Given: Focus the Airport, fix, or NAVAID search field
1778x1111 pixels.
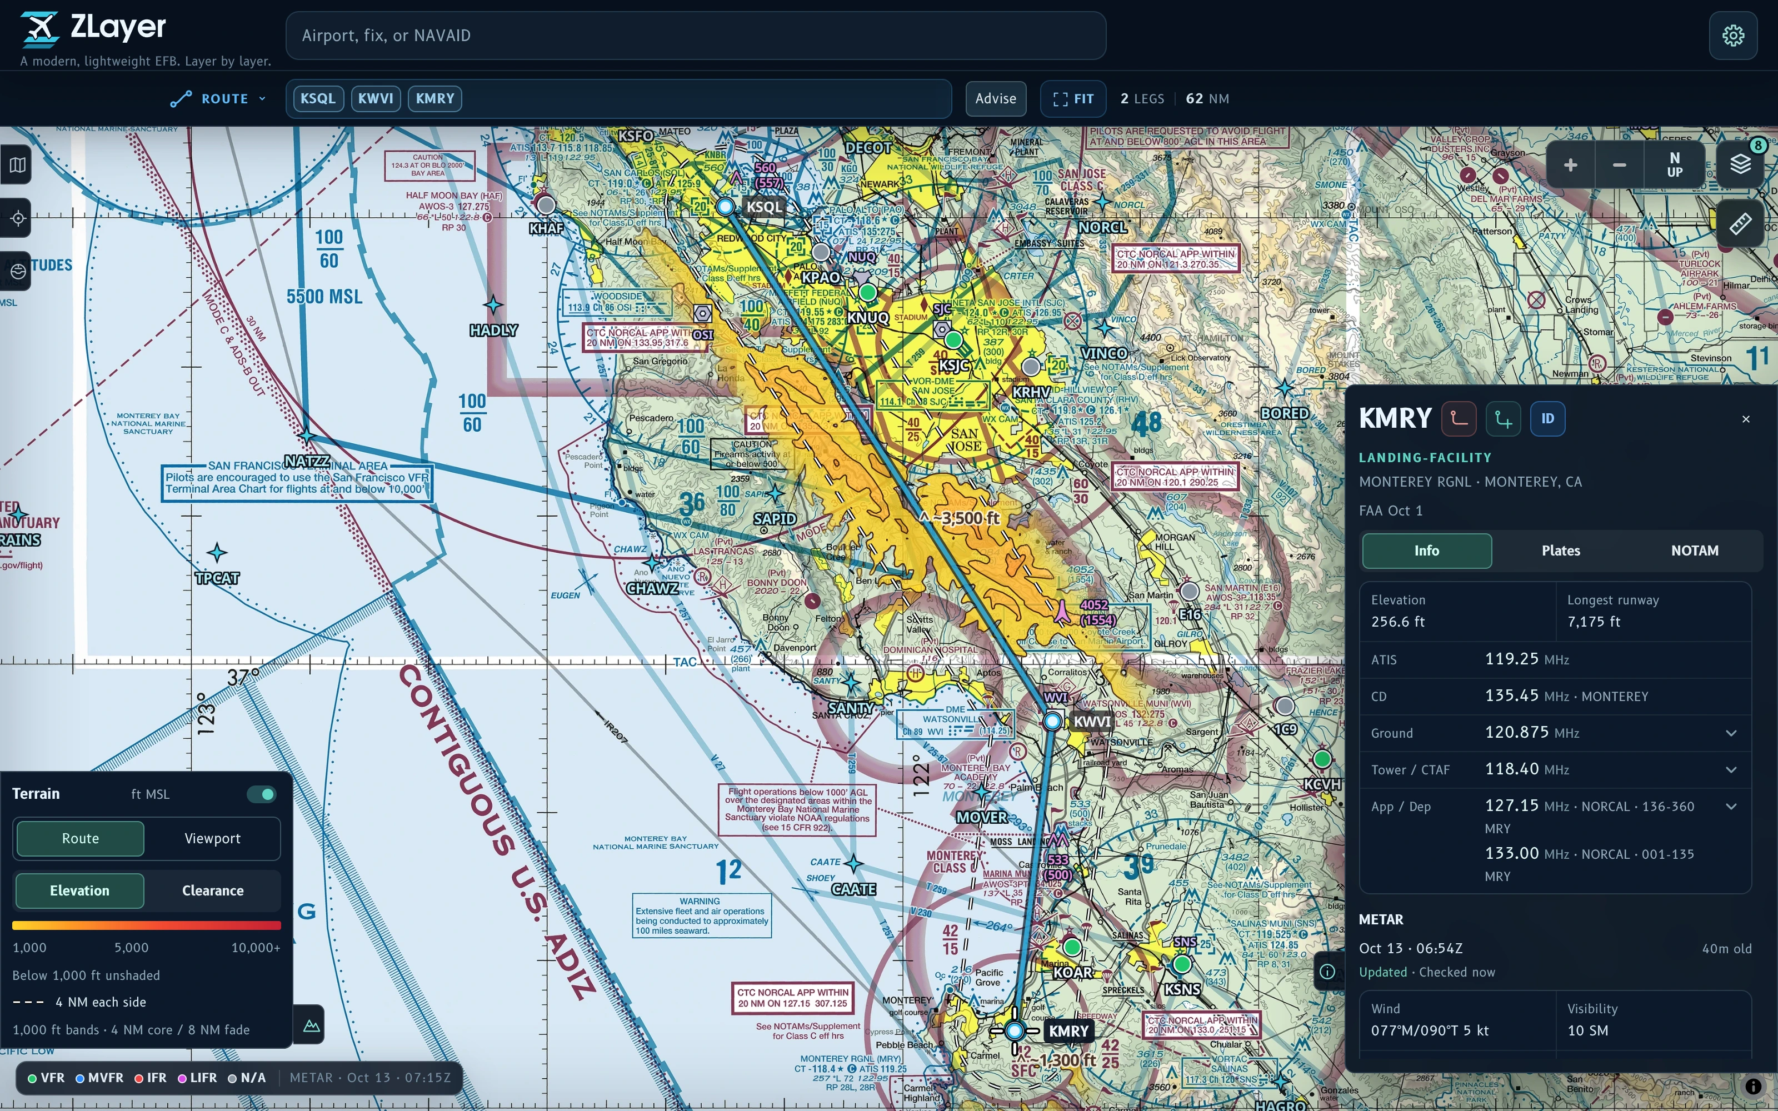Looking at the screenshot, I should 696,35.
